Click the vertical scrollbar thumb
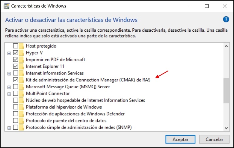The width and height of the screenshot is (234, 148). (226, 90)
